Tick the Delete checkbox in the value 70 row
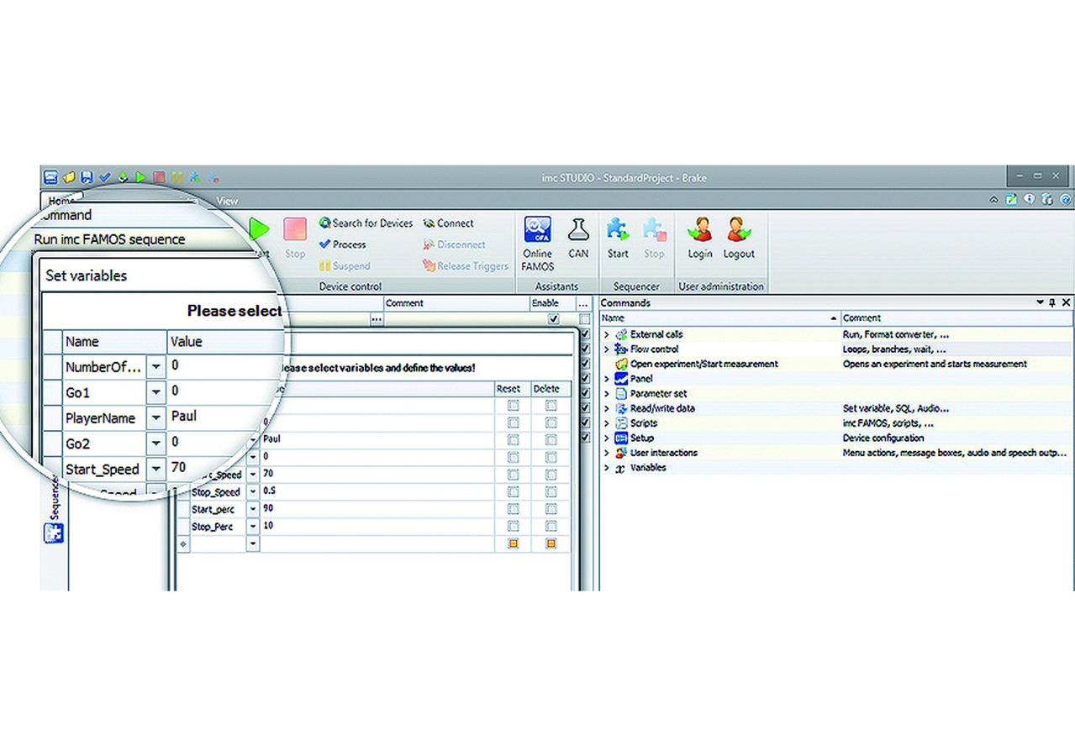The height and width of the screenshot is (756, 1075). coord(551,475)
